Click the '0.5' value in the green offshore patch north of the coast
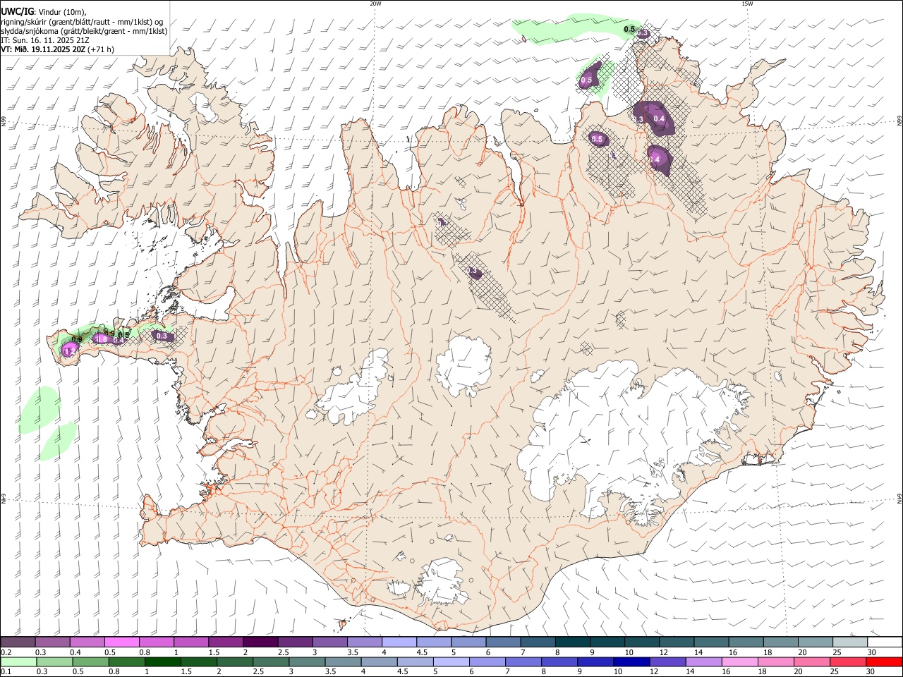This screenshot has height=677, width=903. (586, 80)
